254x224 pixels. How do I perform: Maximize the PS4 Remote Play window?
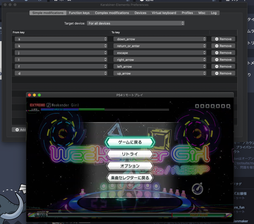click(x=39, y=95)
